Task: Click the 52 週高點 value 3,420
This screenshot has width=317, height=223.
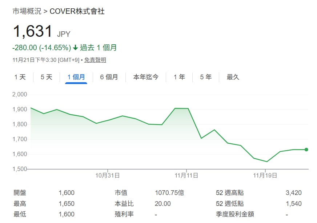Action: [293, 193]
